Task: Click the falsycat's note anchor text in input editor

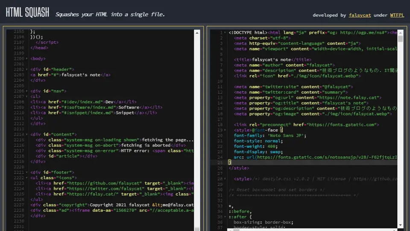Action: 81,75
